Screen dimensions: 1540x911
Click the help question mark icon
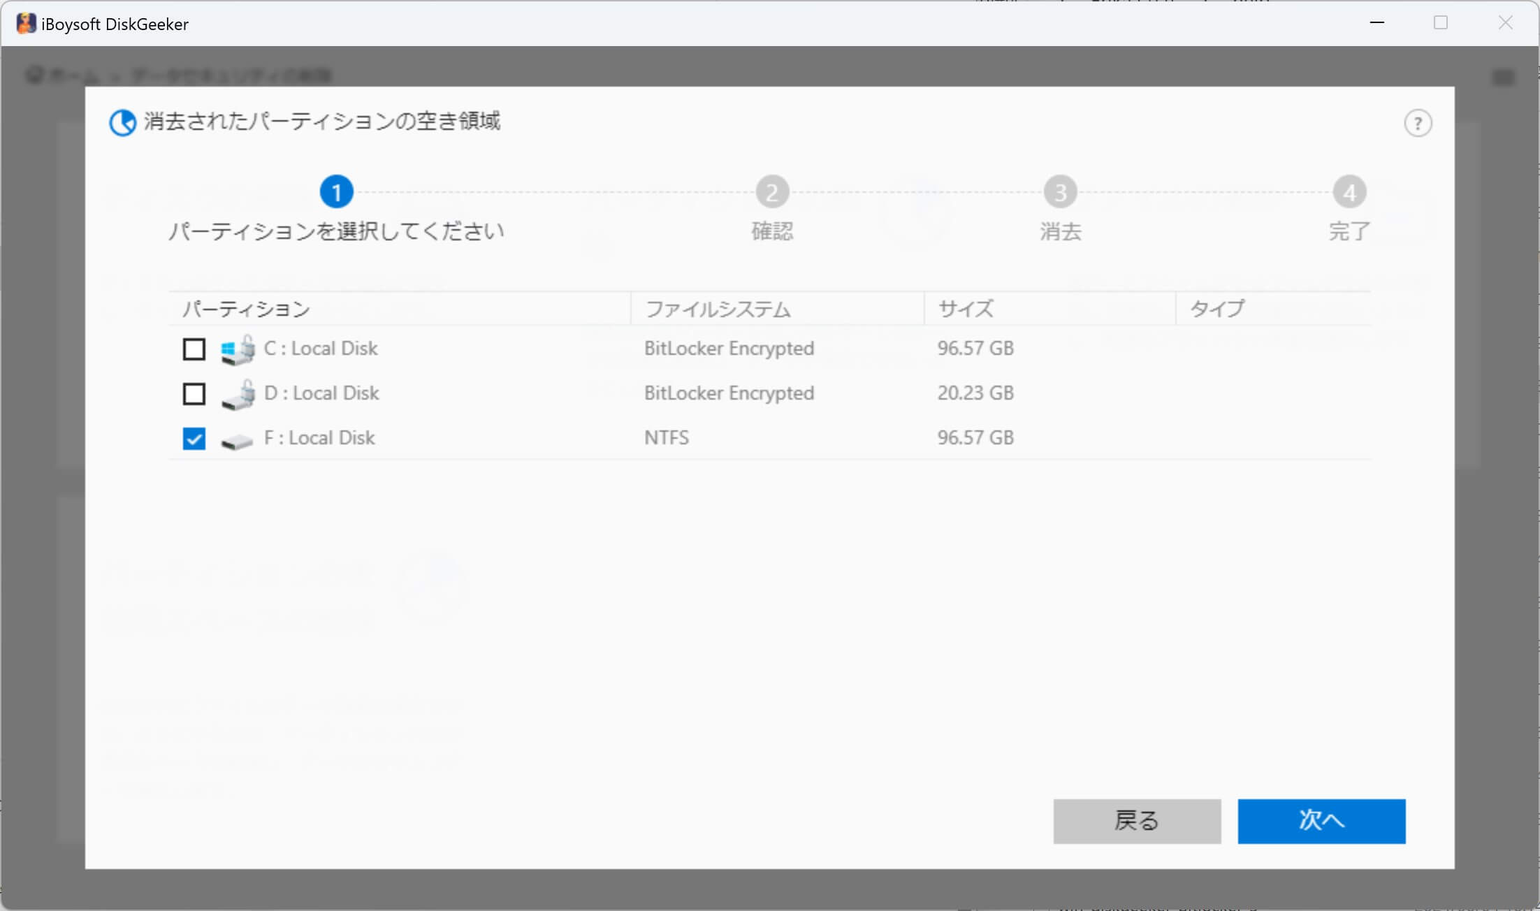point(1418,124)
